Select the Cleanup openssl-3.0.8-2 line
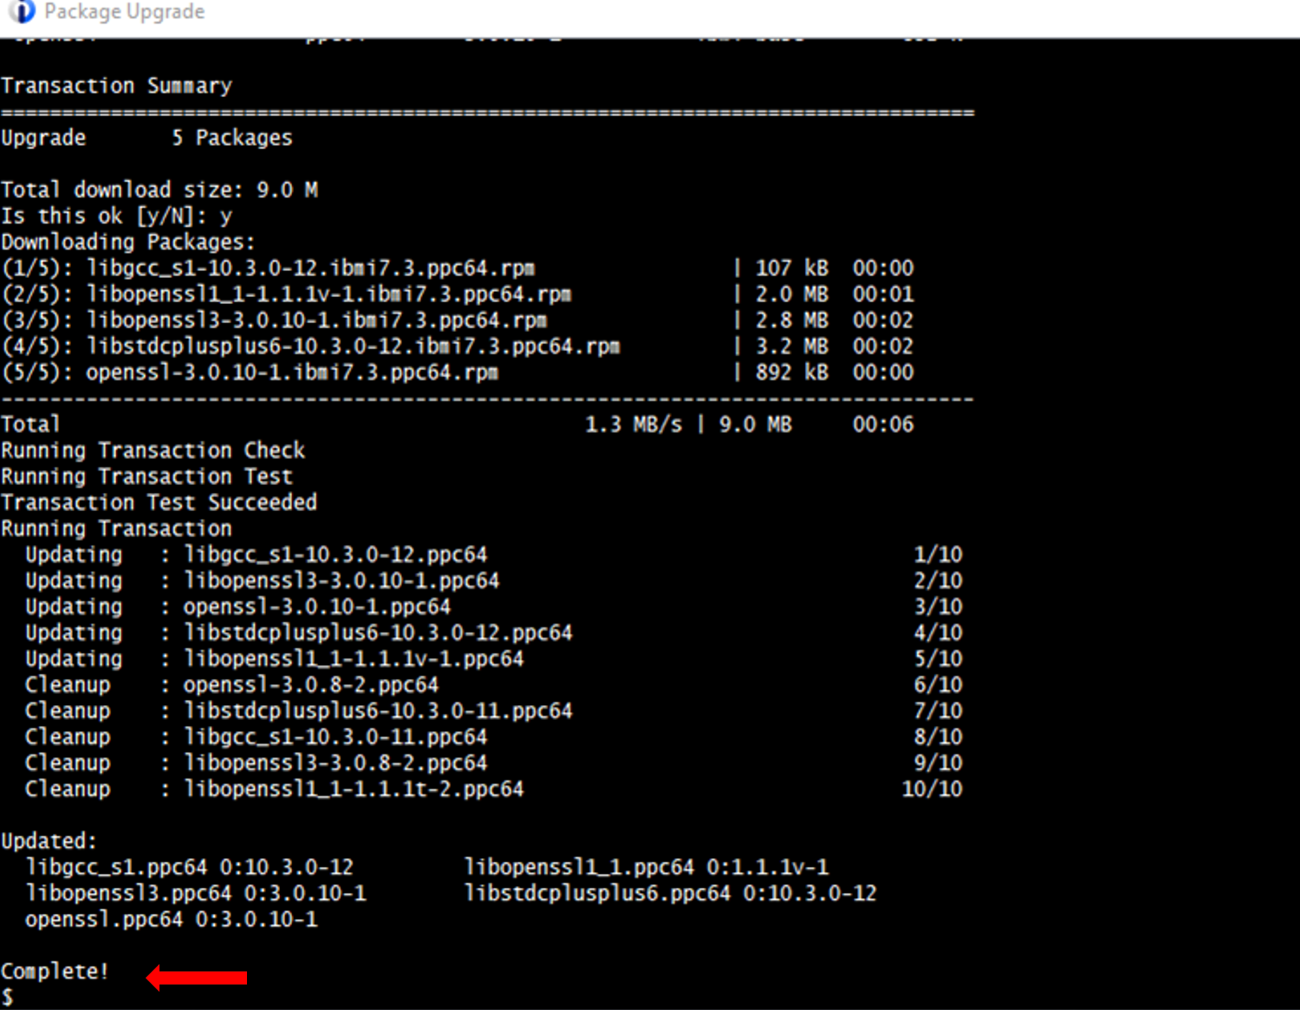Viewport: 1300px width, 1010px height. 234,684
